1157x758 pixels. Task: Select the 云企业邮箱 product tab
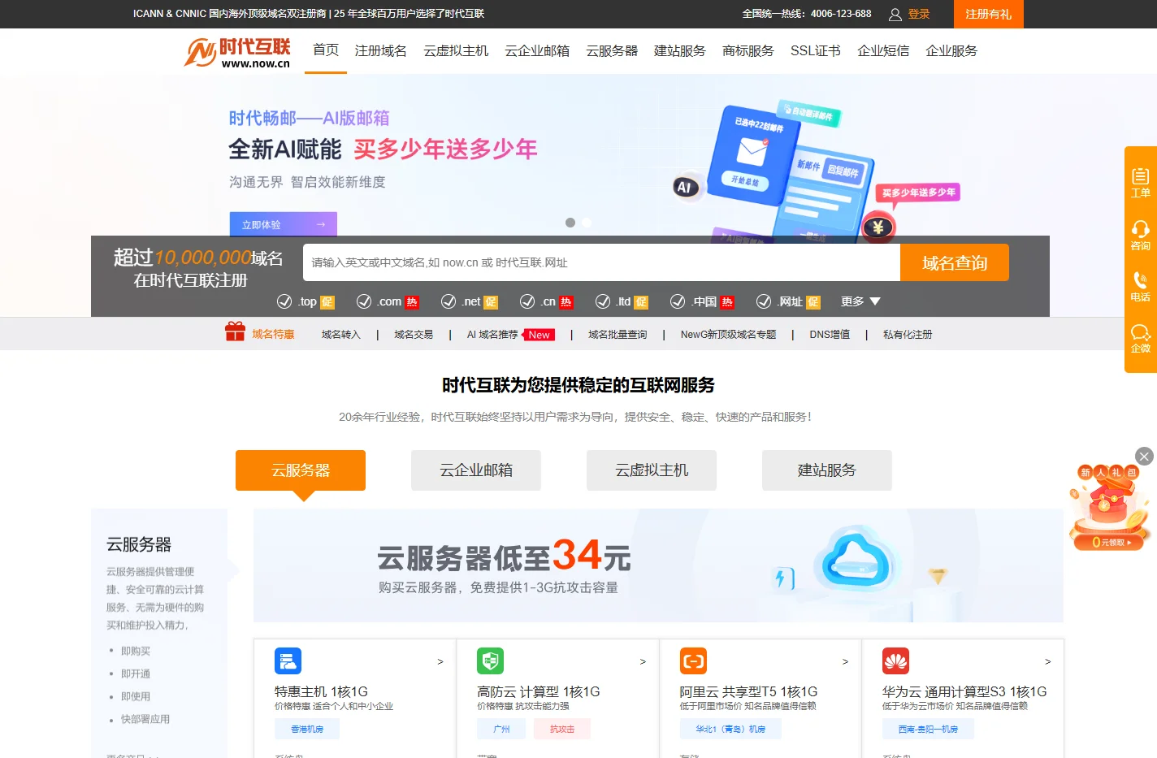(476, 470)
